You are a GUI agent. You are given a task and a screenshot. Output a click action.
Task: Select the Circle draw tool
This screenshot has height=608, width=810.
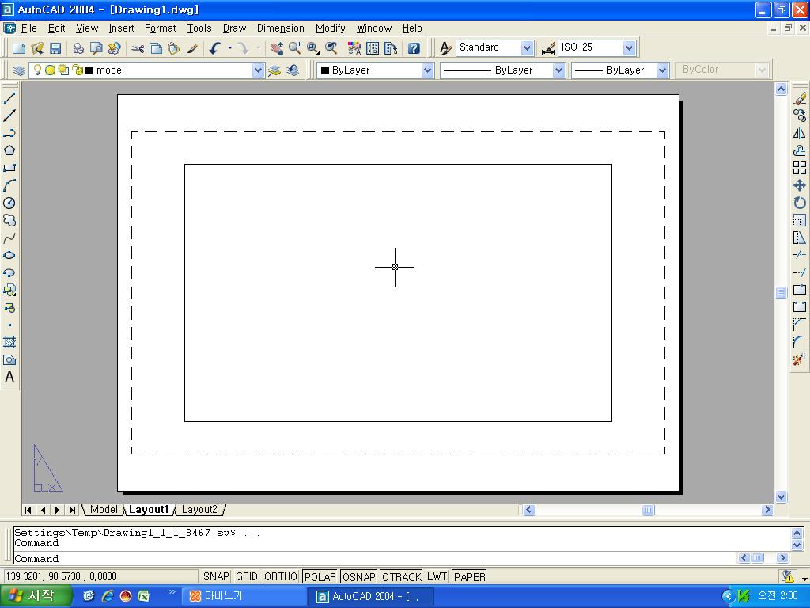pos(9,203)
